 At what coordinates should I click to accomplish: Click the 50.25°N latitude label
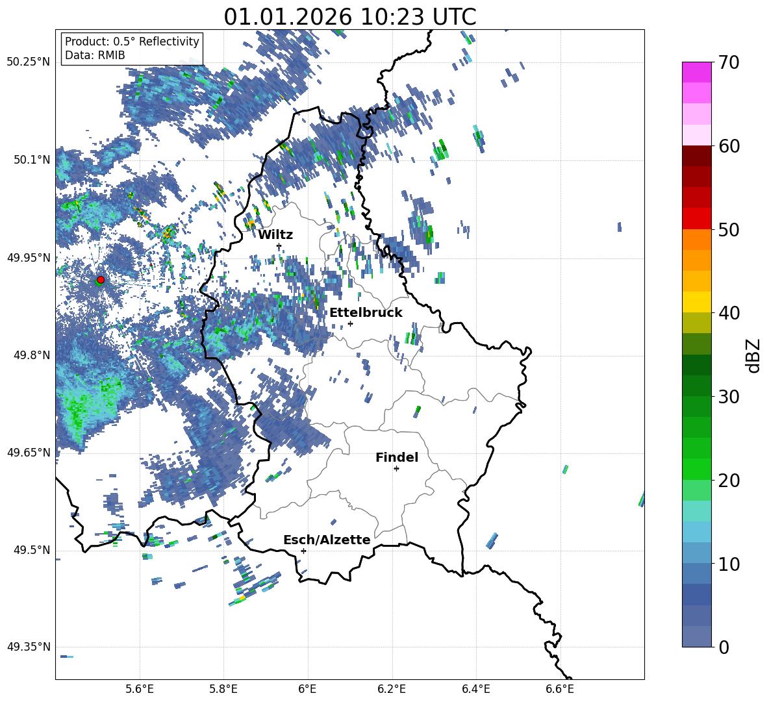tap(29, 62)
